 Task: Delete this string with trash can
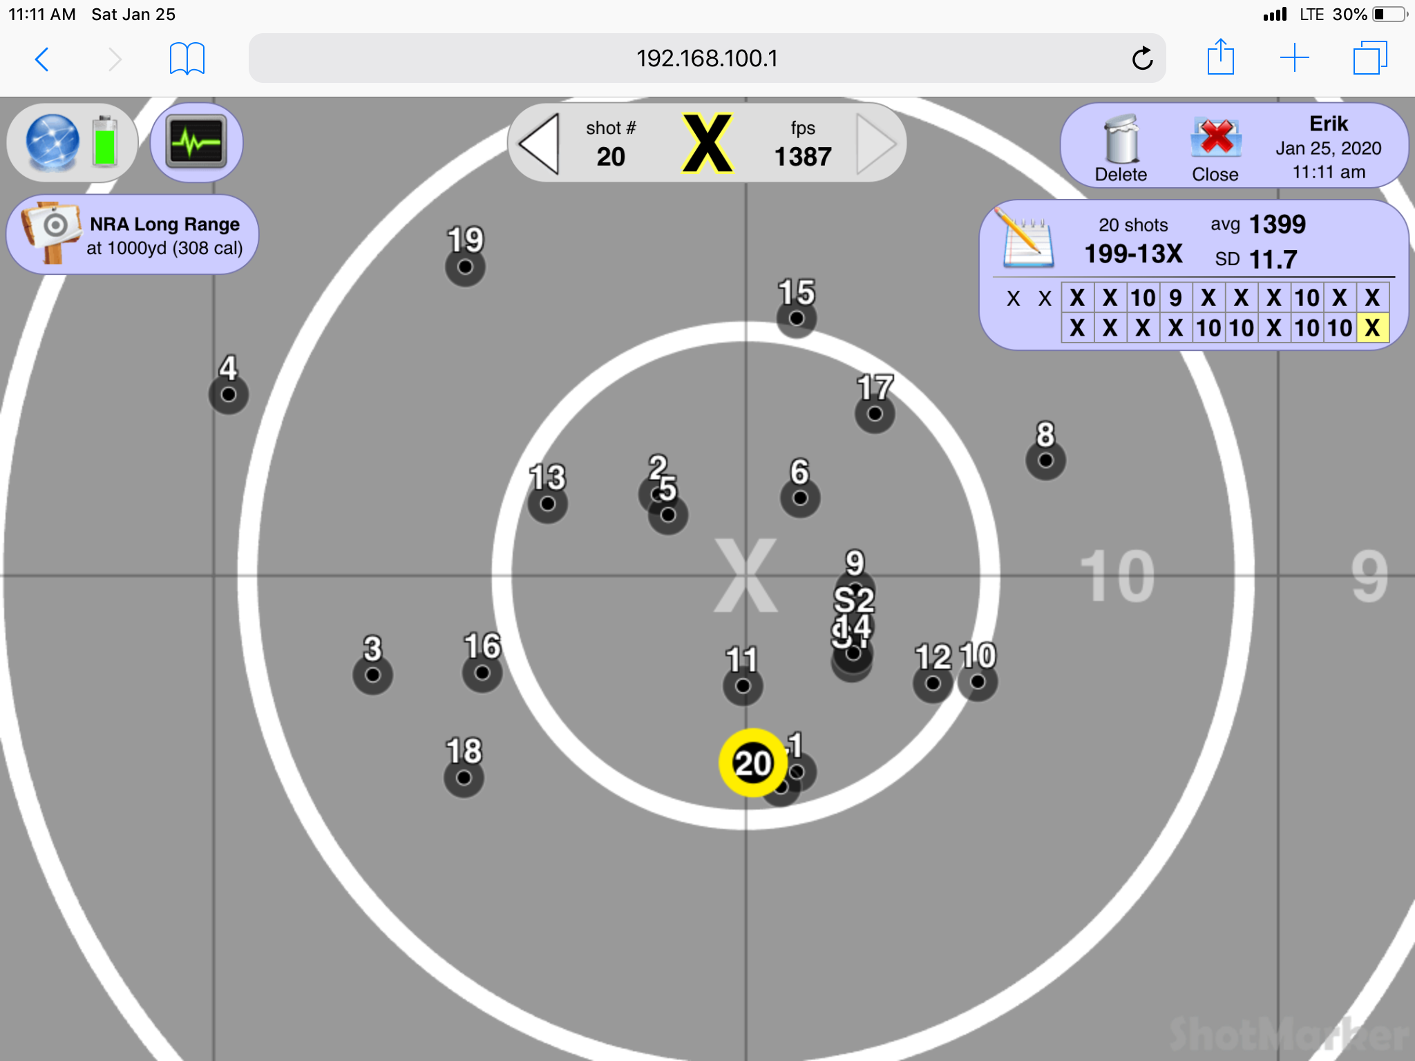pos(1121,149)
